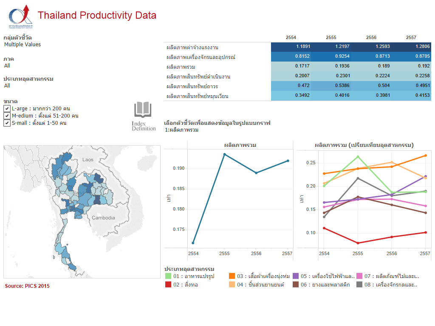Click the 1.2806 table cell

tap(411, 47)
